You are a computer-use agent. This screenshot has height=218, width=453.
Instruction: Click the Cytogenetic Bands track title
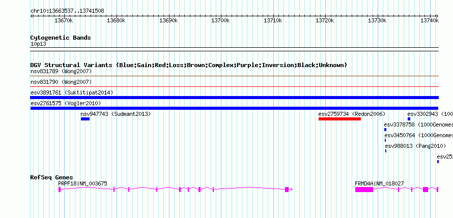tap(61, 38)
